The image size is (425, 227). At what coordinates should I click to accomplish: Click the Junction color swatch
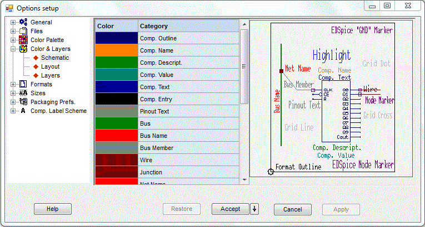tap(117, 172)
